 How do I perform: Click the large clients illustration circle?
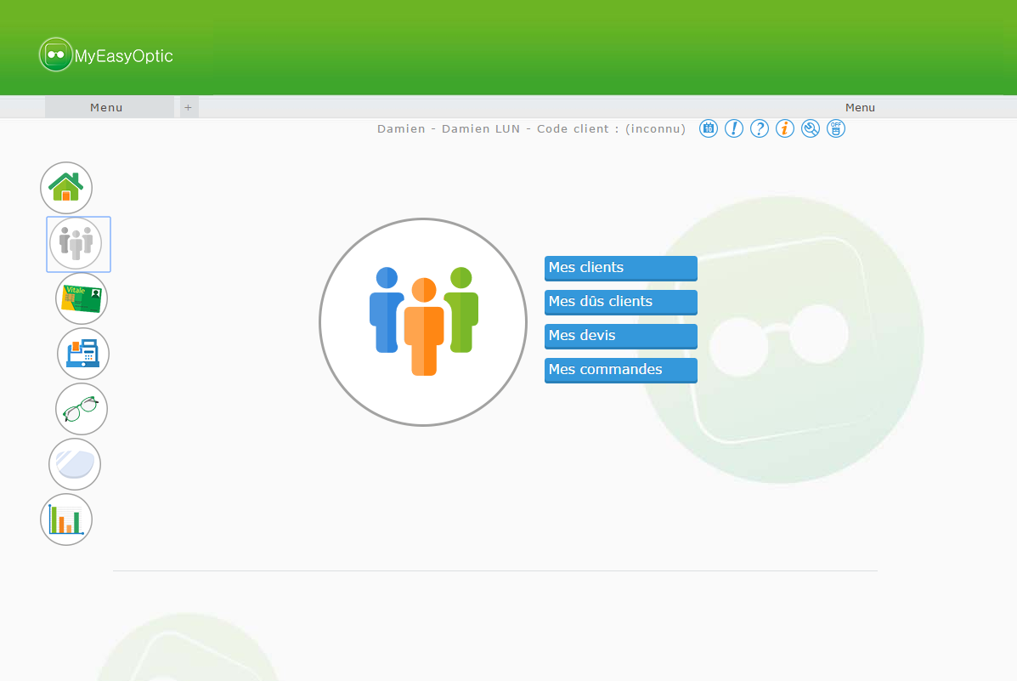tap(423, 322)
